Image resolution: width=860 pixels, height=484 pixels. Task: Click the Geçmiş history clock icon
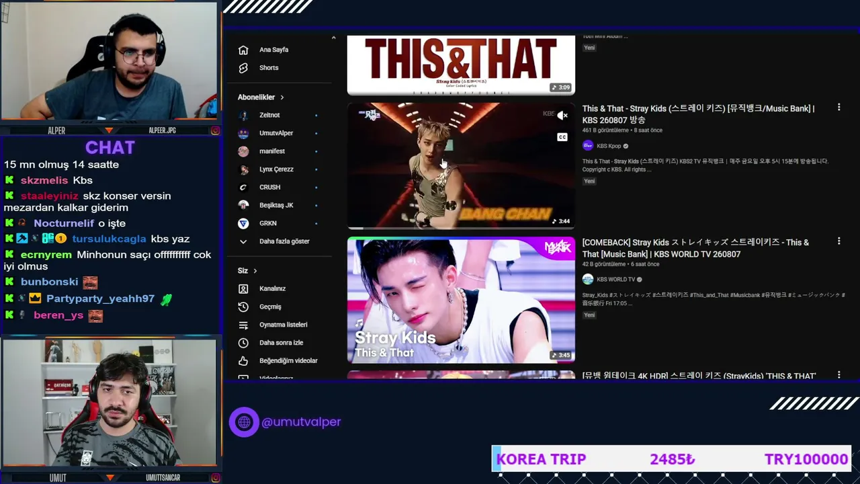click(243, 307)
